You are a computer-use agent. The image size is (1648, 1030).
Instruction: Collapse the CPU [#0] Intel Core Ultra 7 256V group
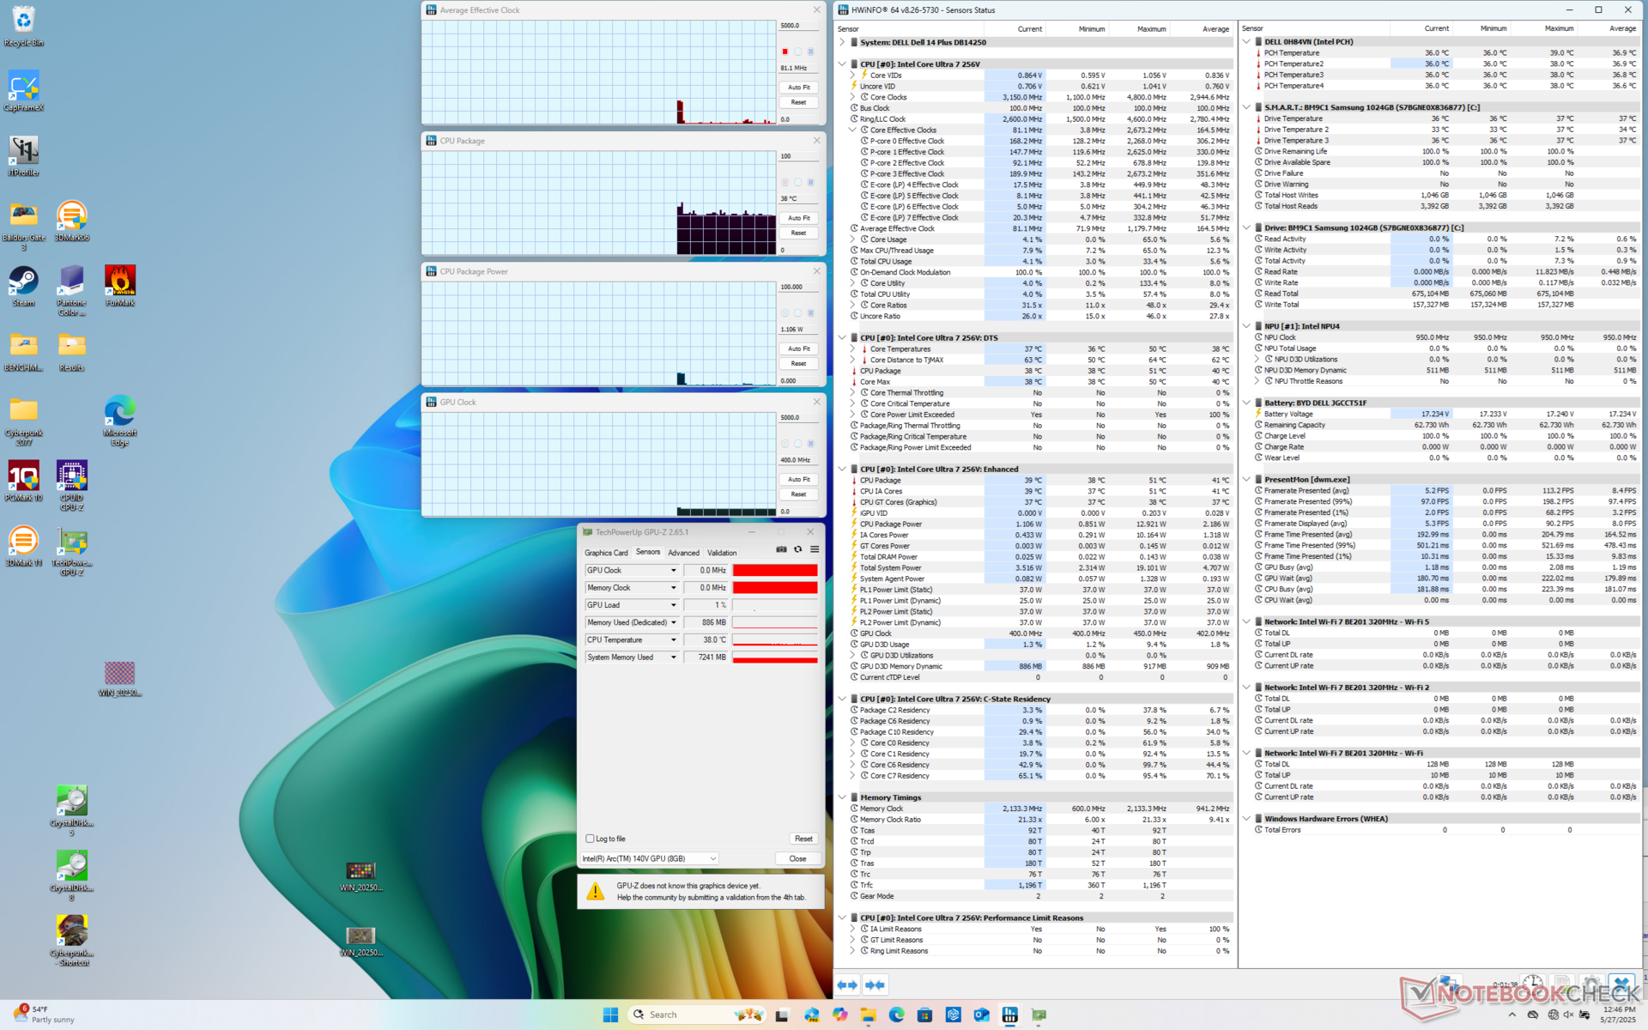(x=842, y=64)
